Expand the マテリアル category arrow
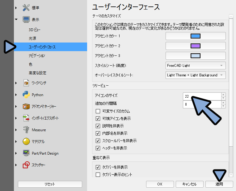This screenshot has width=236, height=191. (16, 141)
